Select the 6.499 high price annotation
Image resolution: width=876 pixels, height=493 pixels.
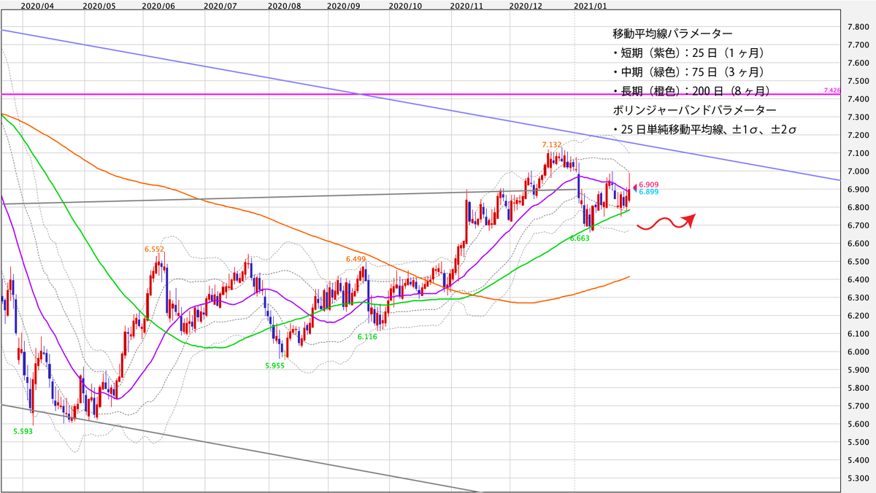(x=356, y=258)
